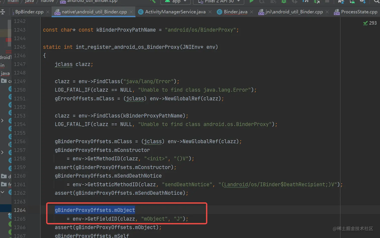
Task: Expand the project tree chevron beside line 1257
Action: (2, 152)
